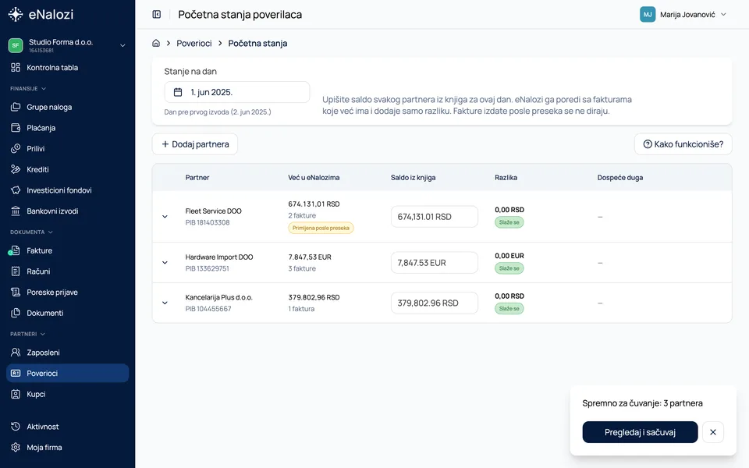The width and height of the screenshot is (749, 468).
Task: Navigate to Prilivi
Action: [x=67, y=148]
